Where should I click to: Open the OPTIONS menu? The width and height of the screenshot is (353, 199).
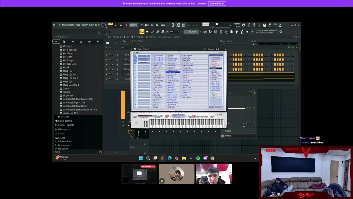pos(84,25)
